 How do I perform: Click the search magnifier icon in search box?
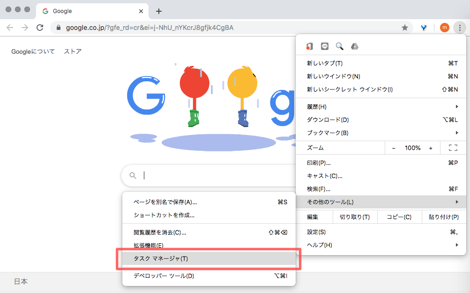click(x=133, y=176)
